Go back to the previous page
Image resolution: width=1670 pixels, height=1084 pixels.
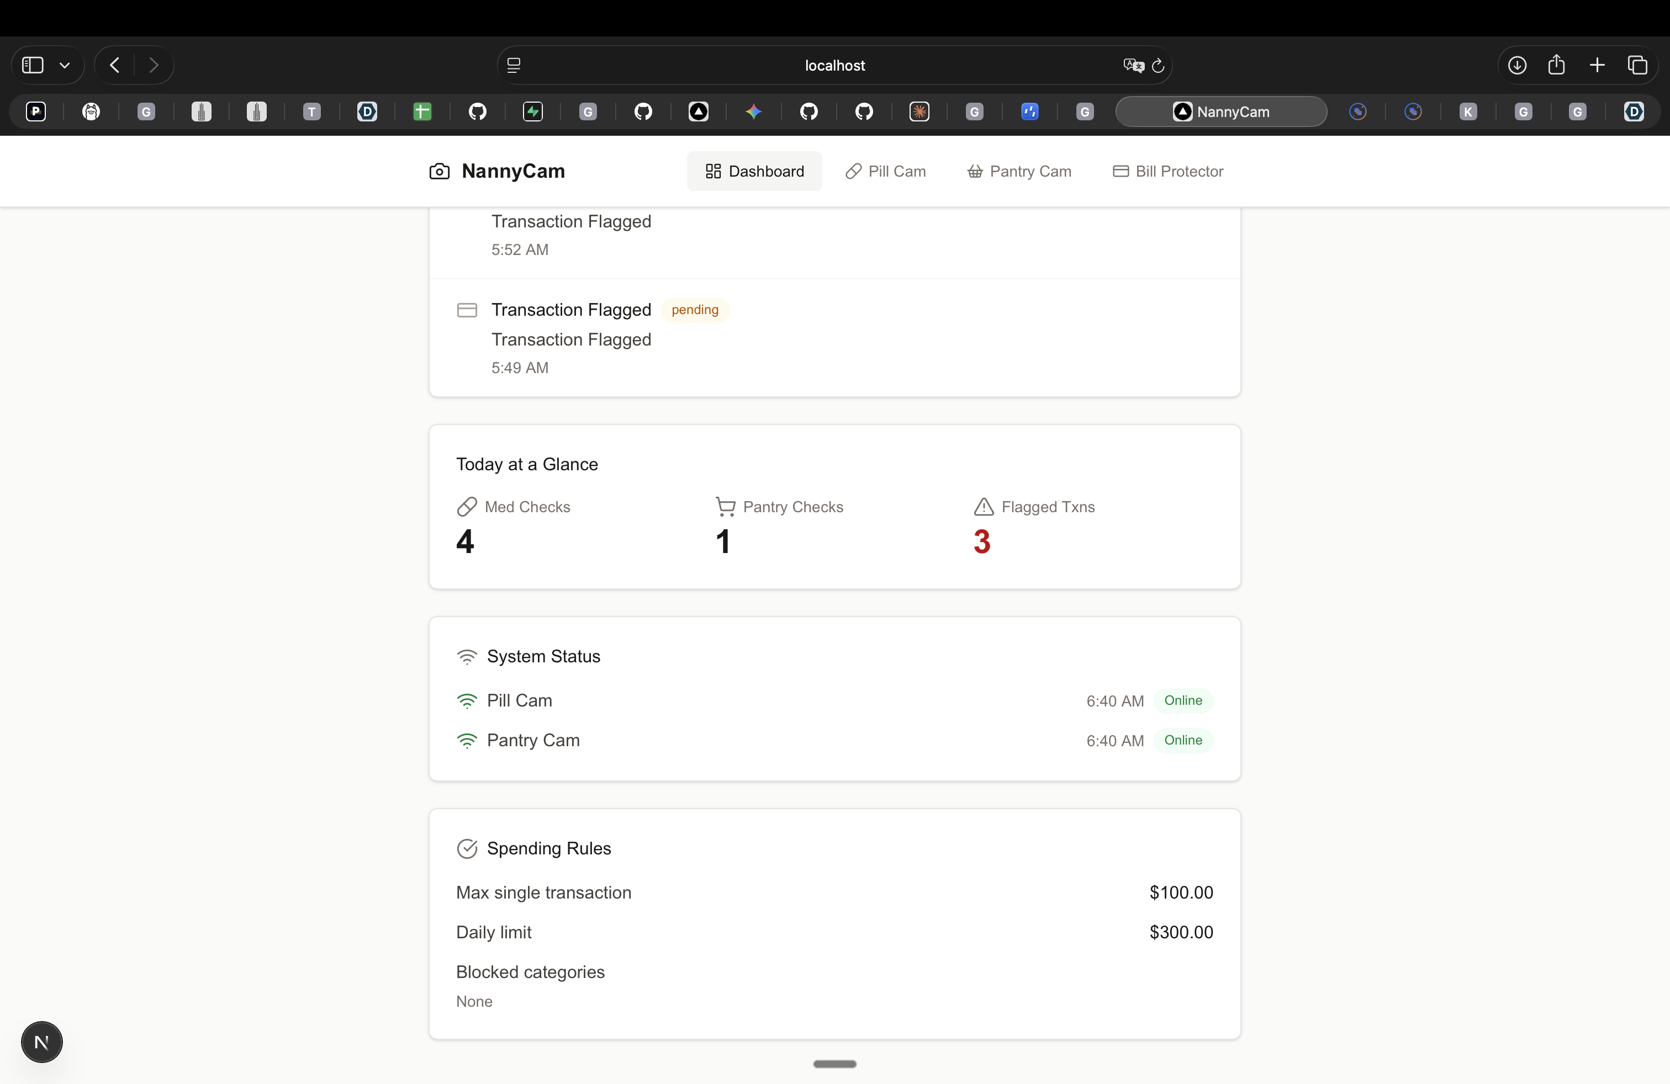[115, 65]
